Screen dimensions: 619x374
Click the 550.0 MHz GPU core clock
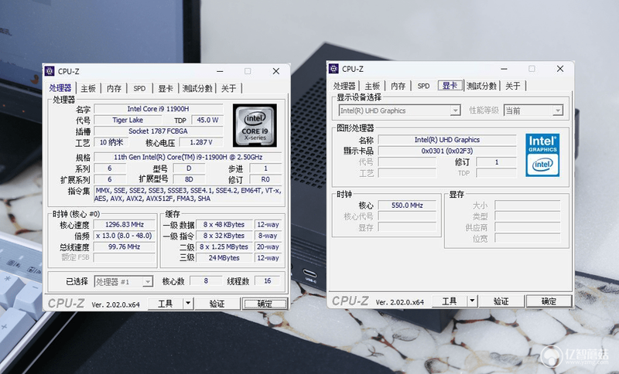408,206
